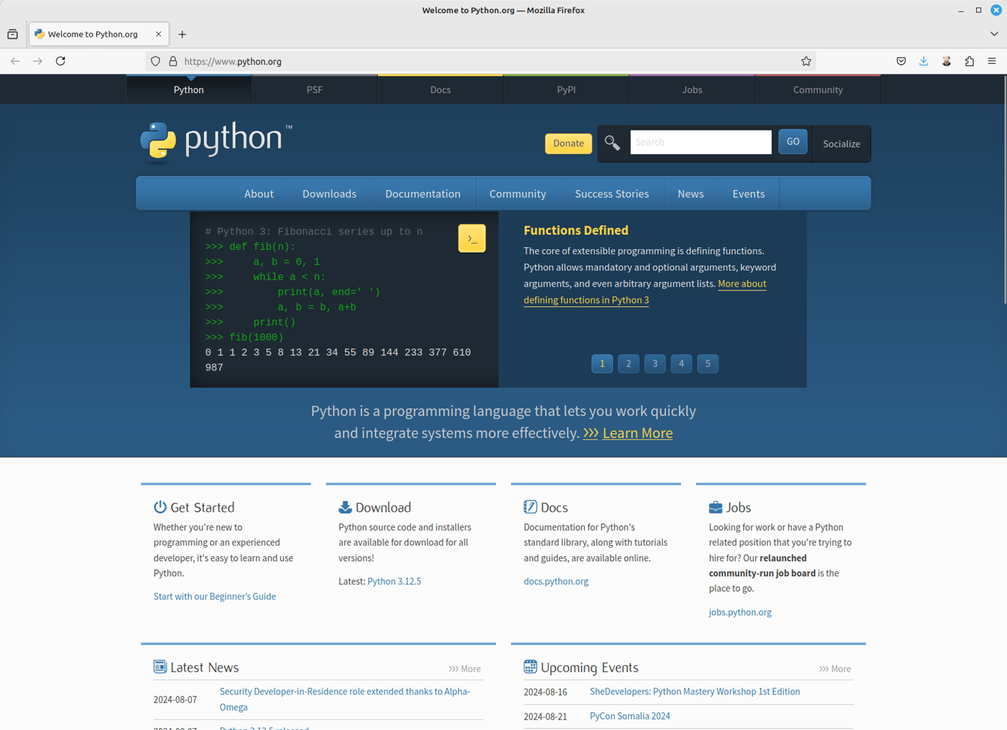This screenshot has width=1007, height=730.
Task: Click the magnifying glass search icon
Action: (x=612, y=143)
